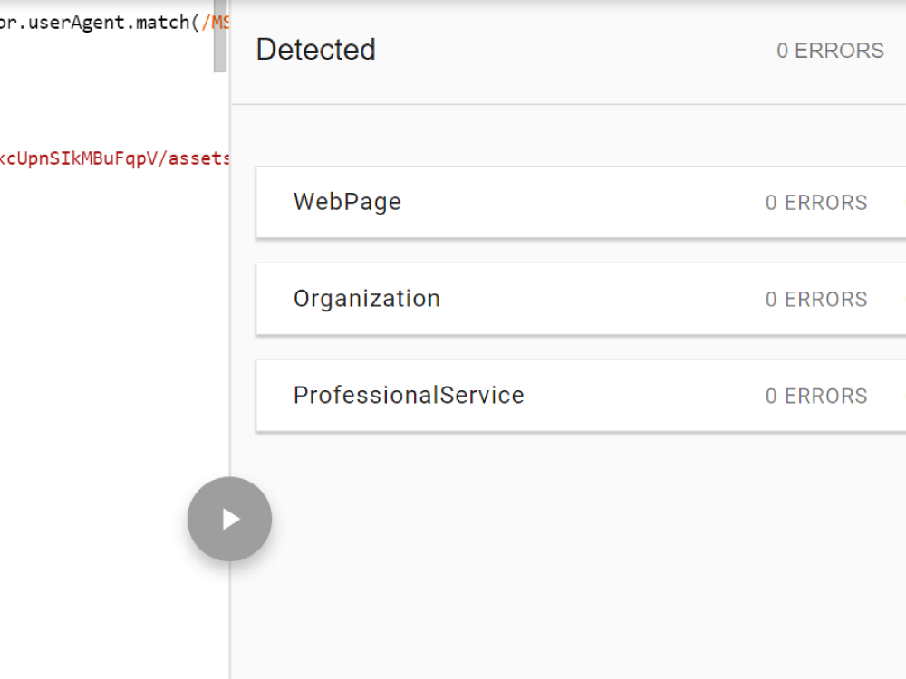This screenshot has height=679, width=906.
Task: Place cursor inside the code editor pane
Action: [x=109, y=317]
